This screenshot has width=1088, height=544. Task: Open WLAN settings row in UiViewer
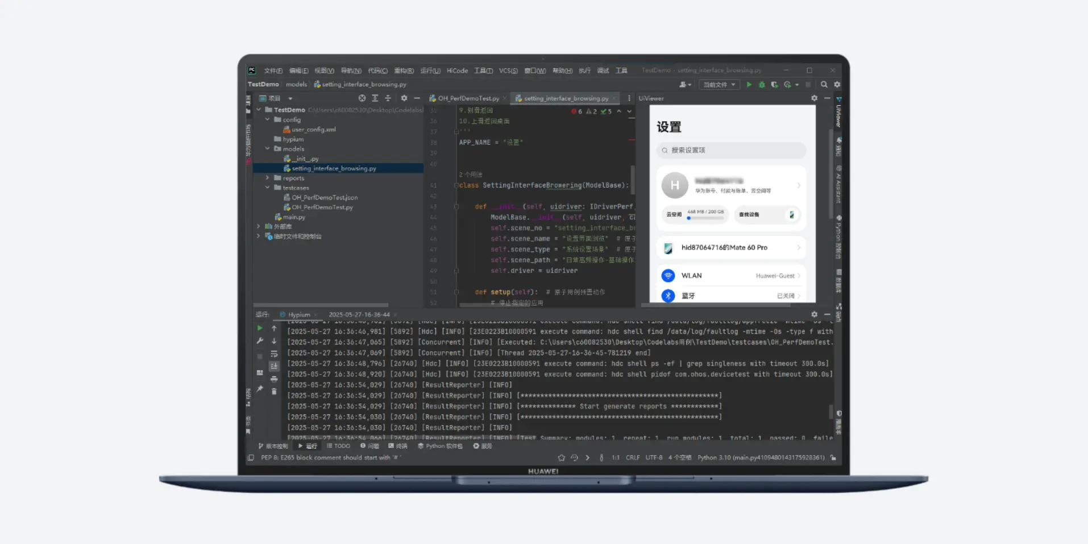(x=731, y=276)
